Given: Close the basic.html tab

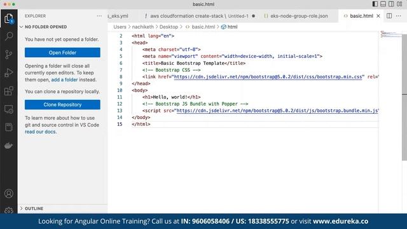Looking at the screenshot, I should pos(378,16).
